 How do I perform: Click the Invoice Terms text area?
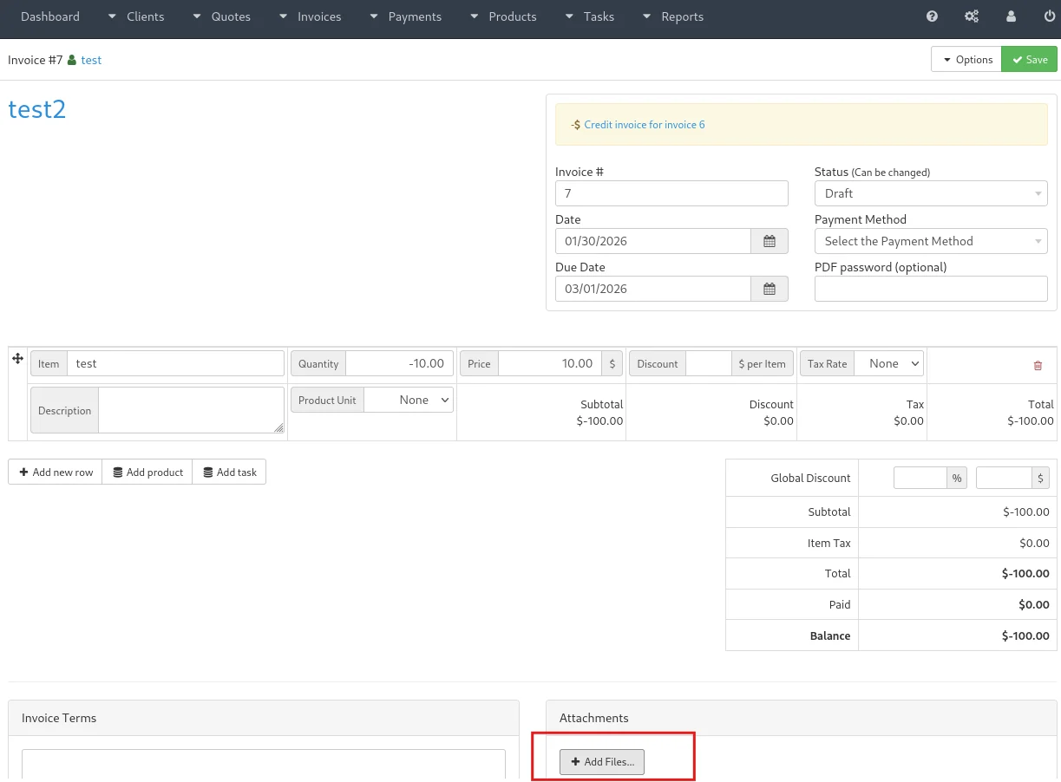coord(264,765)
